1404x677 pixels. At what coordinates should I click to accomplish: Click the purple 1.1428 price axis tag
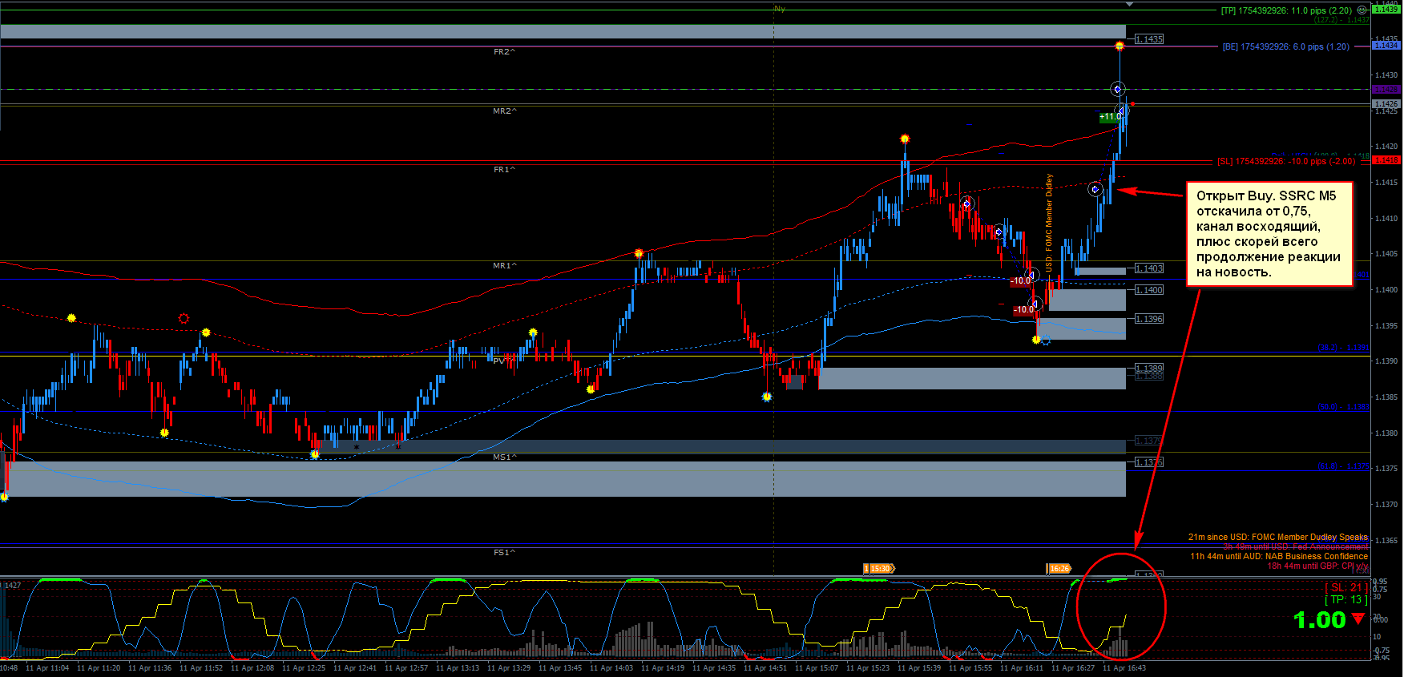click(x=1386, y=89)
